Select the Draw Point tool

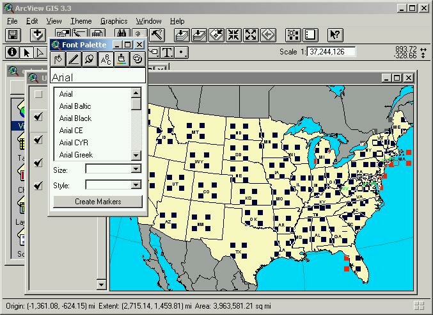pyautogui.click(x=182, y=52)
